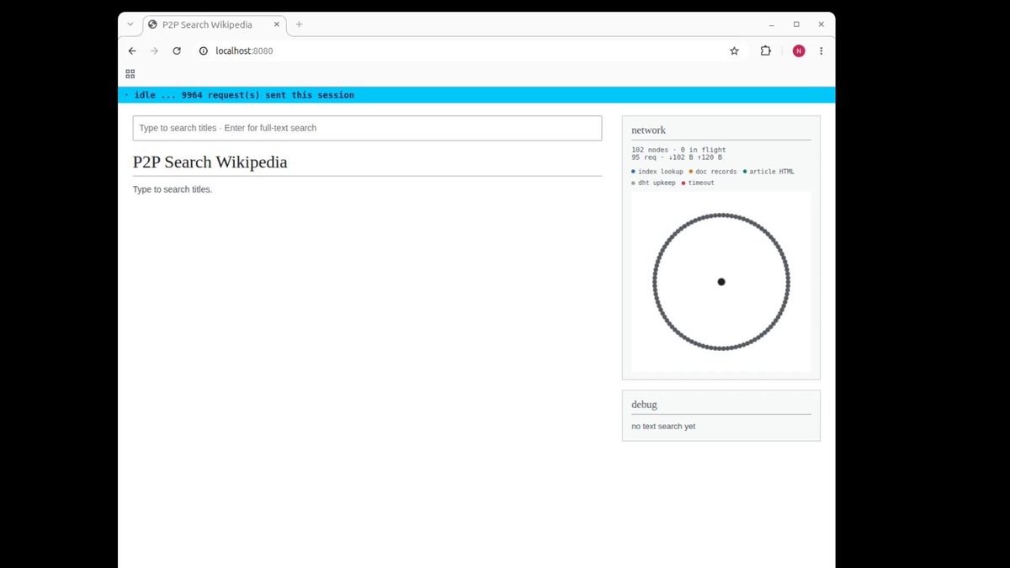Click the status text '9964 request(s) sent this session'

[x=268, y=95]
